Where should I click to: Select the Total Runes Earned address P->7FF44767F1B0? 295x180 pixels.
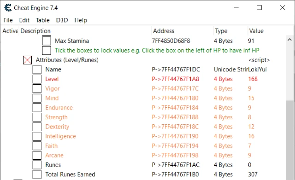175,174
